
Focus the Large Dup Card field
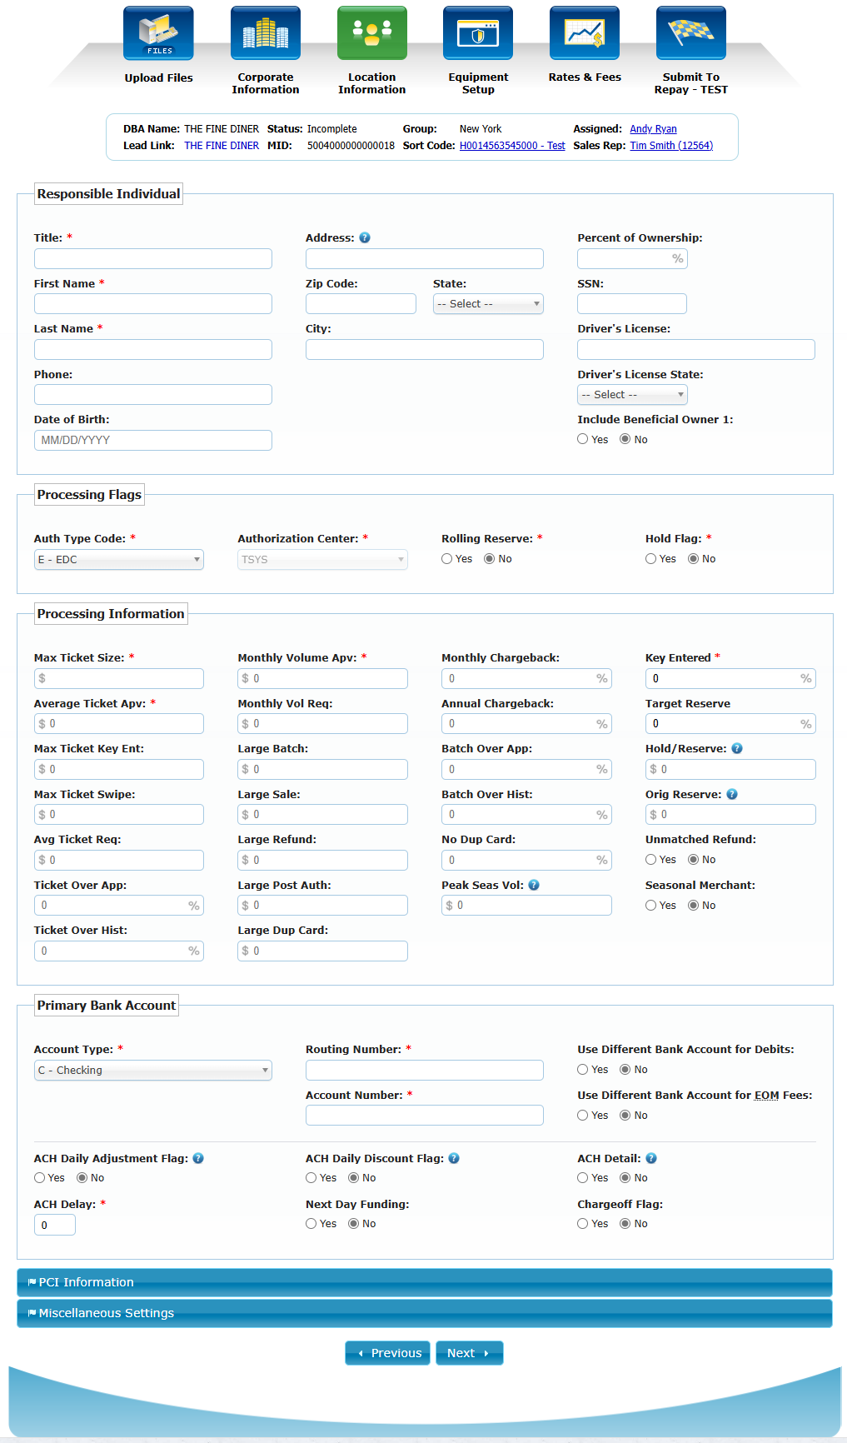pos(322,951)
